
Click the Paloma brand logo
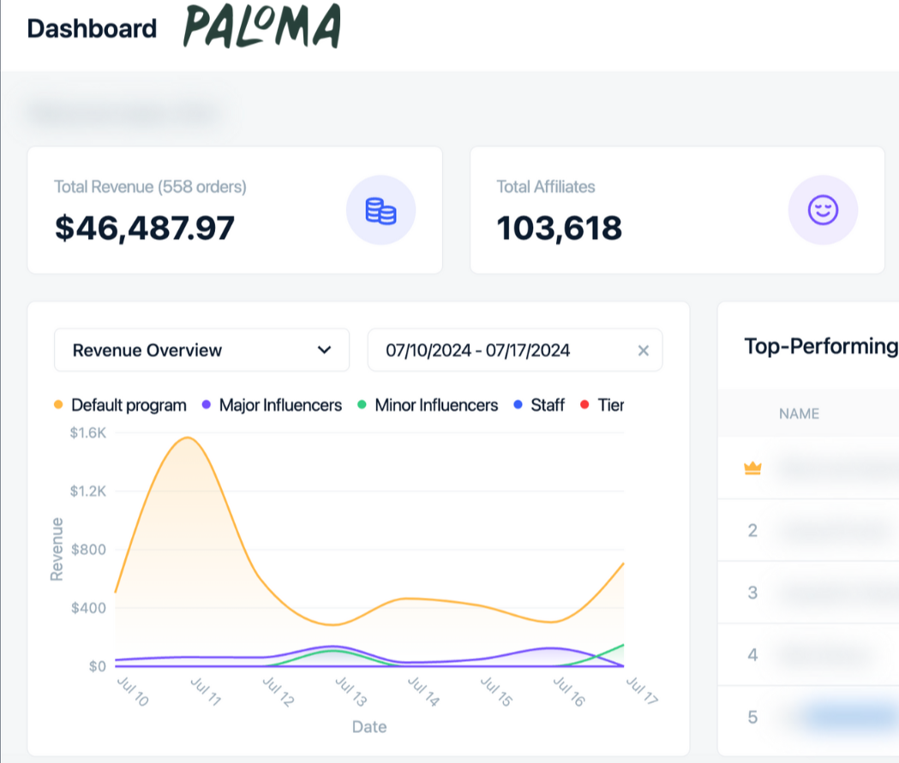261,27
